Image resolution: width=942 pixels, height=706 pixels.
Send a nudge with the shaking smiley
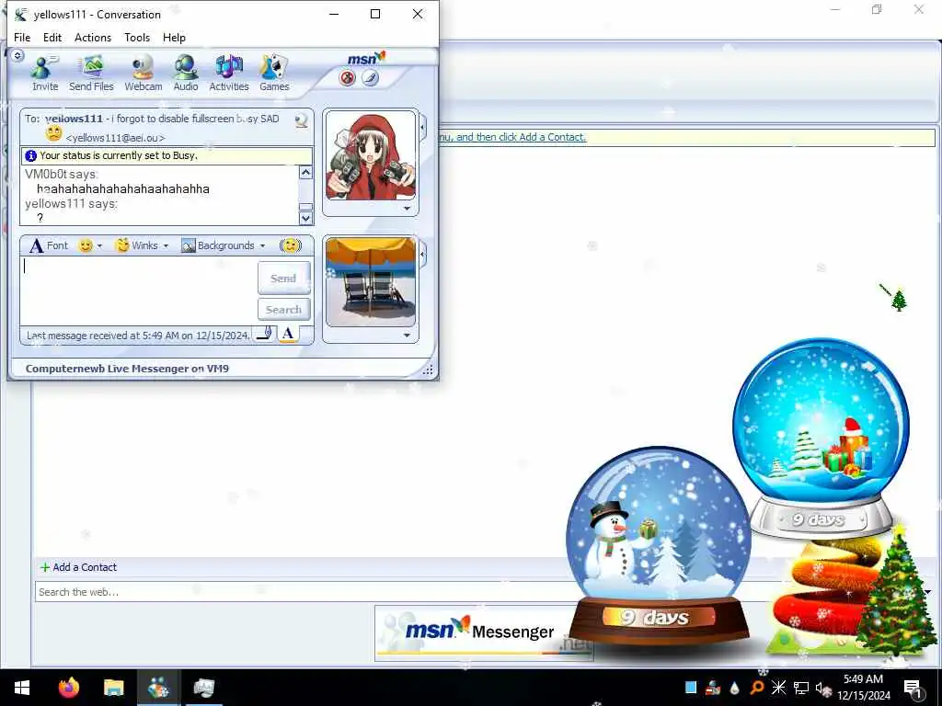tap(291, 245)
